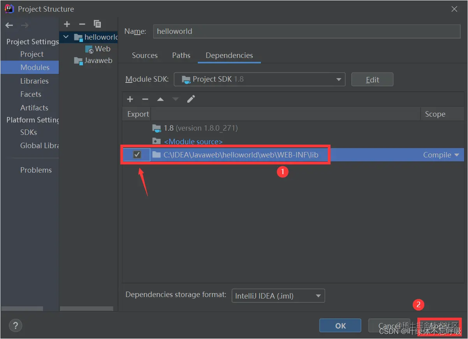Open SDKs under Platform Settings
Screen dimensions: 468x339
[30, 132]
